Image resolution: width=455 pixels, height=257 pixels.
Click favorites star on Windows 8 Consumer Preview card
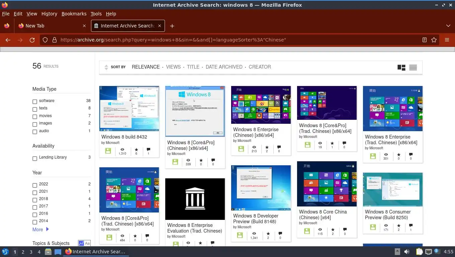click(x=398, y=226)
